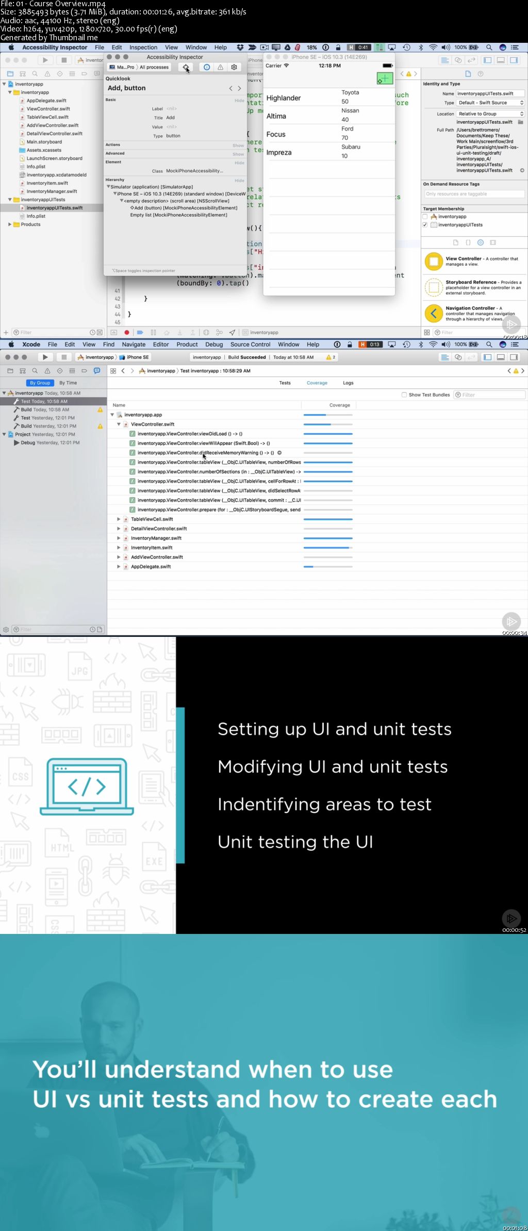Choose location folder icon in inspector
Image resolution: width=528 pixels, height=1231 pixels.
click(521, 122)
